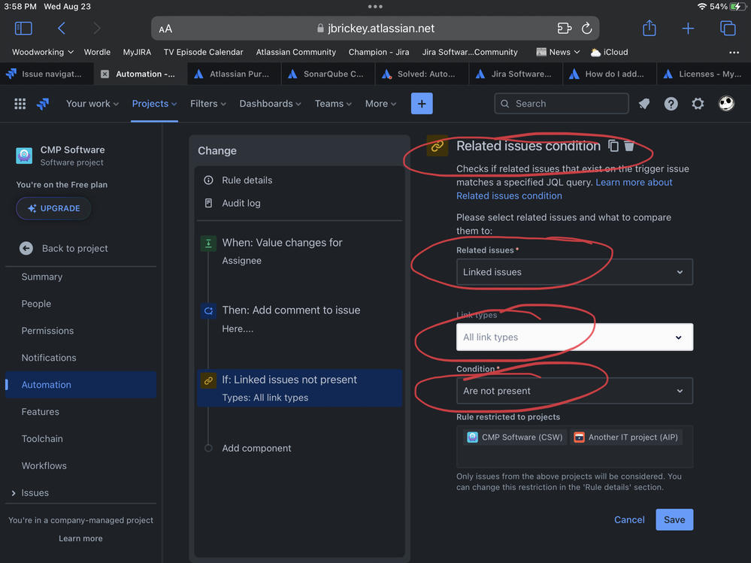
Task: Open Permissions in project sidebar
Action: coord(47,331)
